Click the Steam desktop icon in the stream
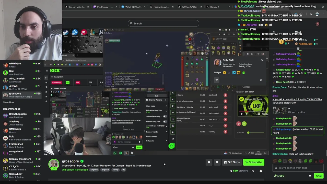 [66, 33]
